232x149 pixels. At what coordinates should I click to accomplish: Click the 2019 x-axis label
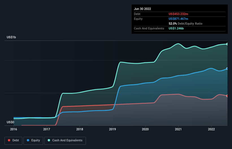coord(112,129)
